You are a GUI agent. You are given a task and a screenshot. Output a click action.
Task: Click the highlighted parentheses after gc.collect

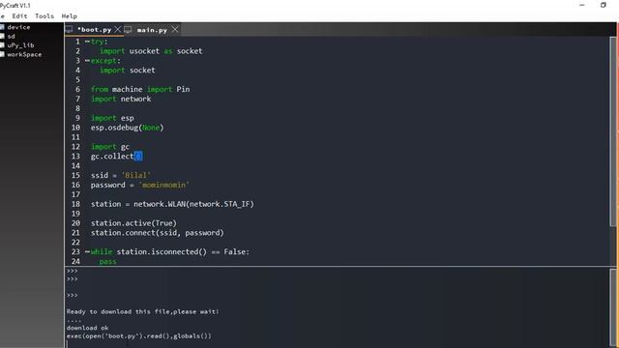tap(138, 157)
